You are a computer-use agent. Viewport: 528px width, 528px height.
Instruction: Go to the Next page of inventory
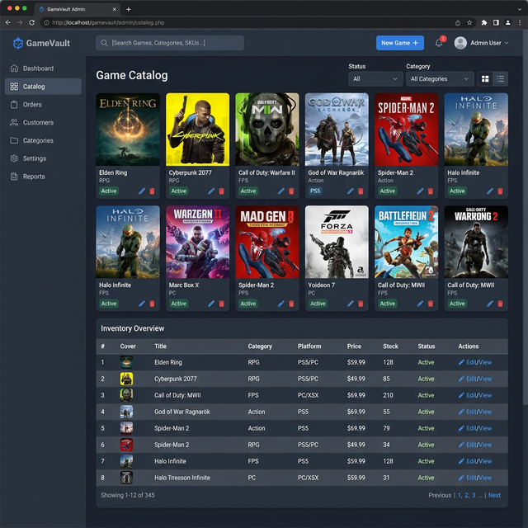494,496
